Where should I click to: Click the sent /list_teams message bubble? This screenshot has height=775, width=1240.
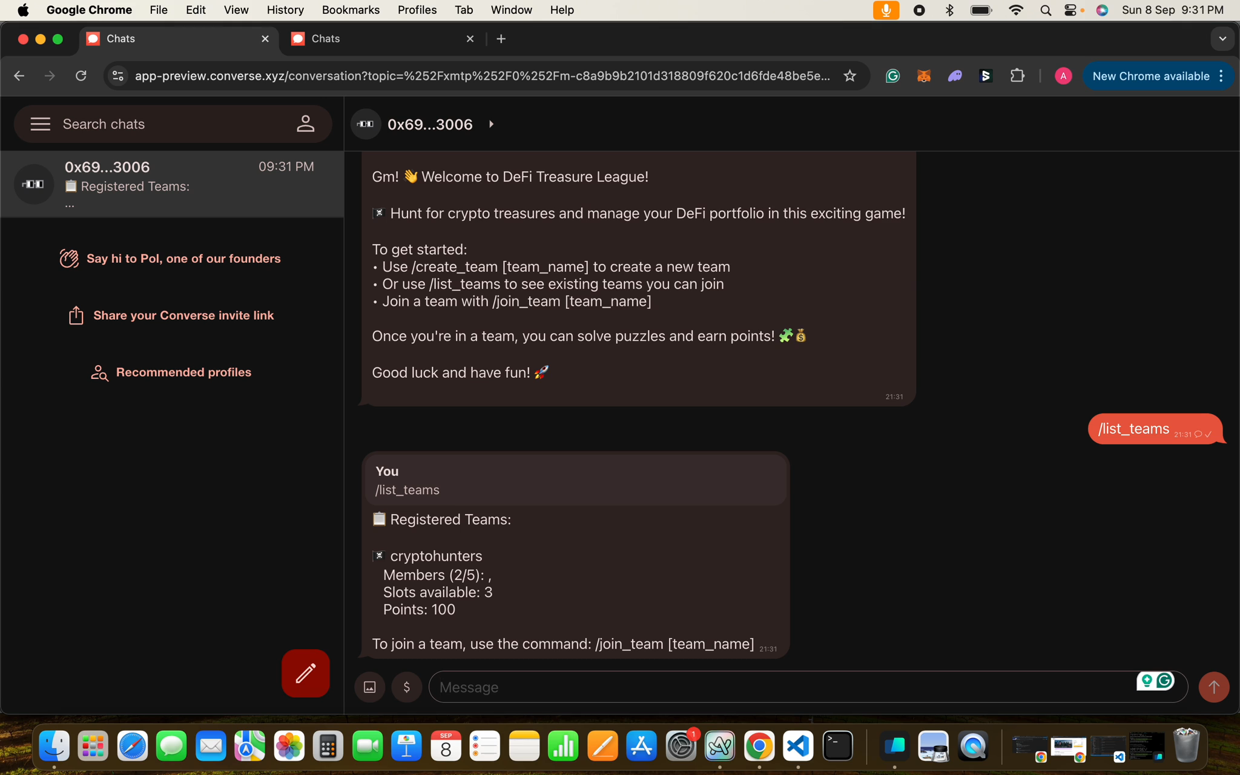pyautogui.click(x=1155, y=429)
